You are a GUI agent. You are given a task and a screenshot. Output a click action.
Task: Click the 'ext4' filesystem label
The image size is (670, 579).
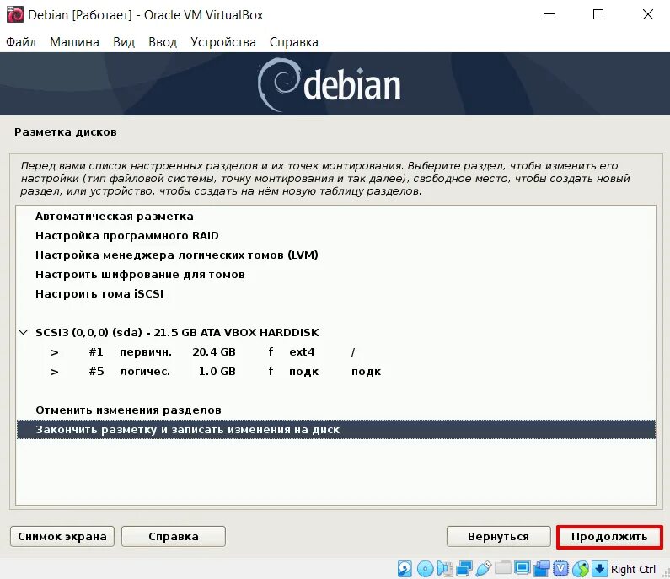pos(302,352)
